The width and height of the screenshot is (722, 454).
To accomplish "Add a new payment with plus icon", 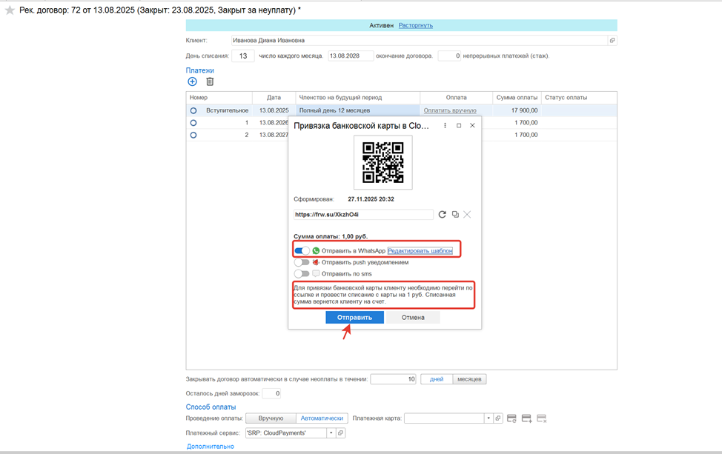I will point(193,81).
